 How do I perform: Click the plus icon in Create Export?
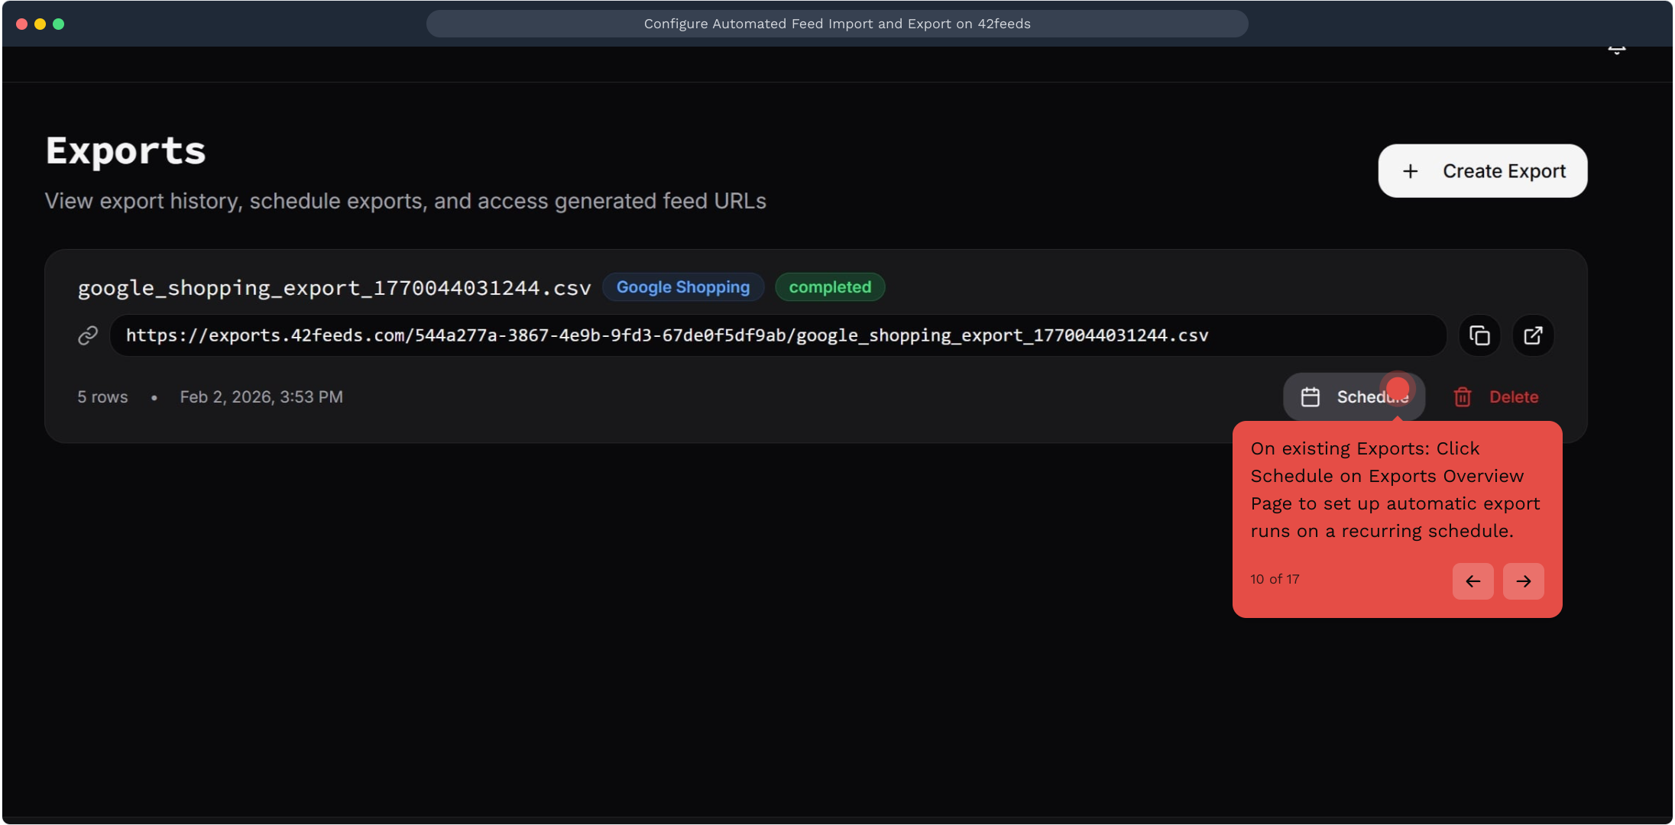tap(1411, 171)
